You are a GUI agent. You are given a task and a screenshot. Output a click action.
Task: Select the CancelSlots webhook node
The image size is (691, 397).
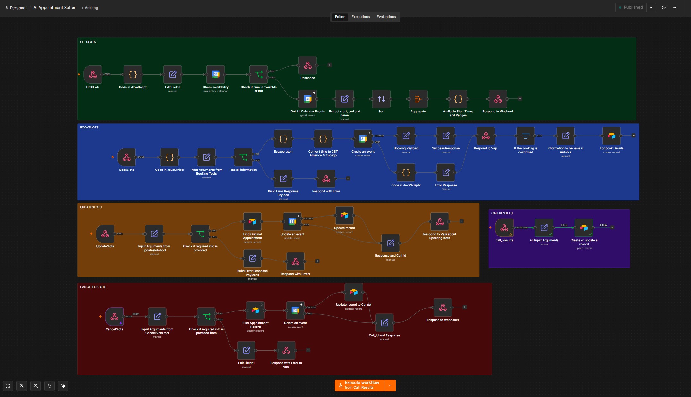114,317
